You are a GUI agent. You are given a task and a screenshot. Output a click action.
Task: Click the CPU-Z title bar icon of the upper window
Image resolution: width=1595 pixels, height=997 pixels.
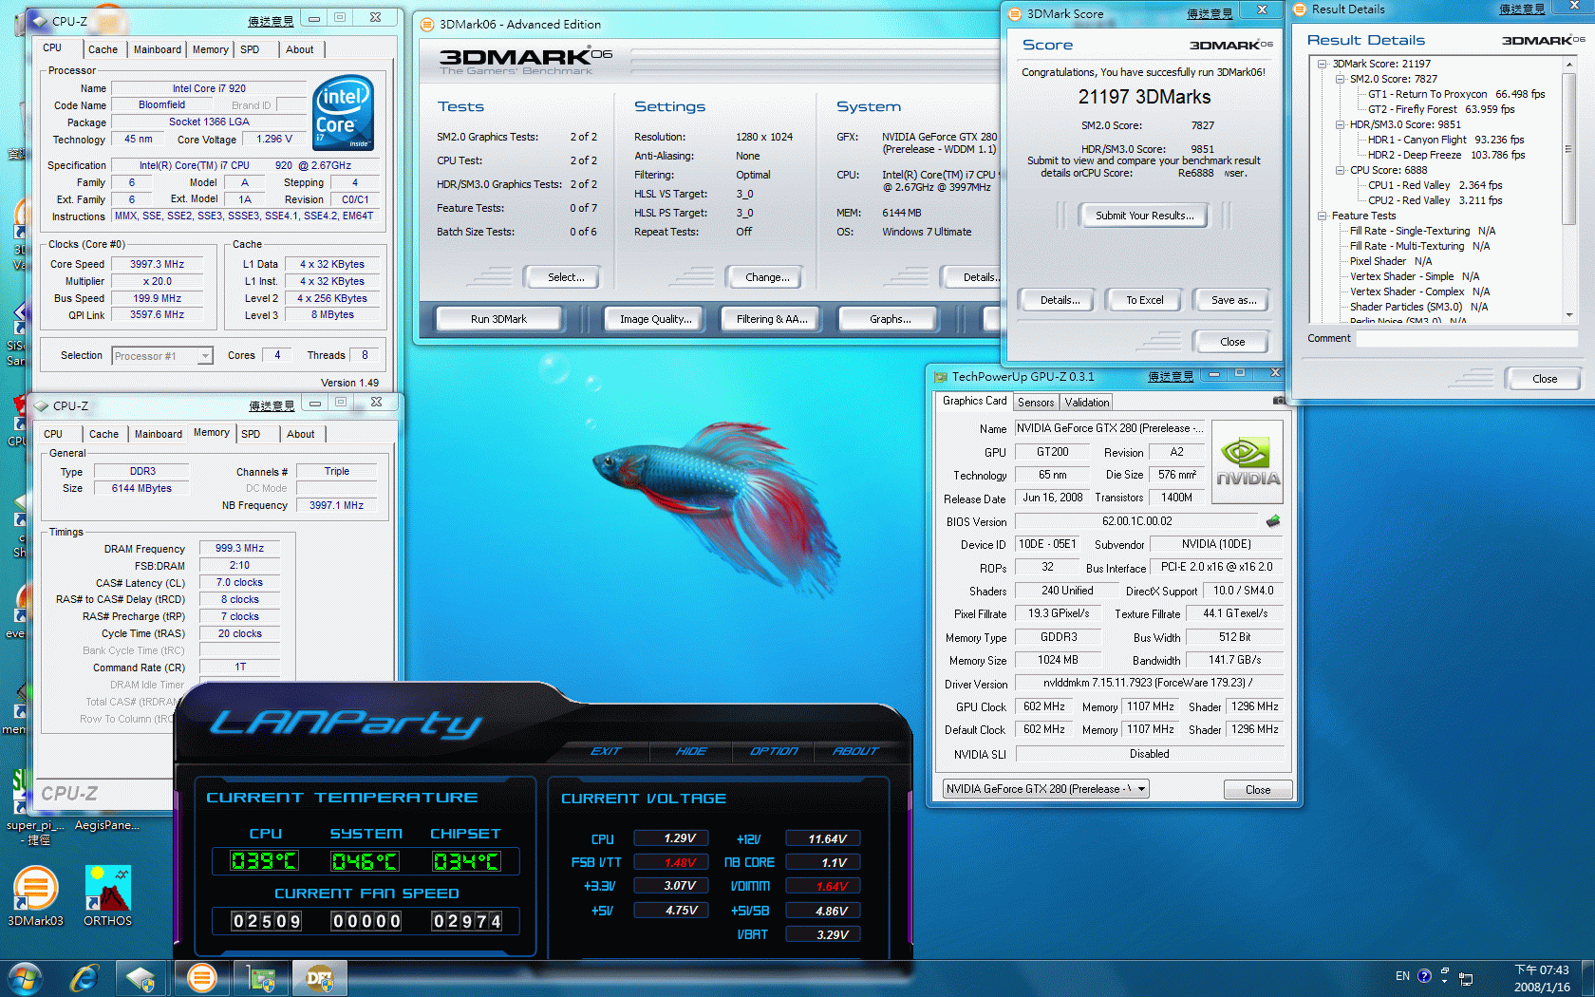[x=39, y=21]
